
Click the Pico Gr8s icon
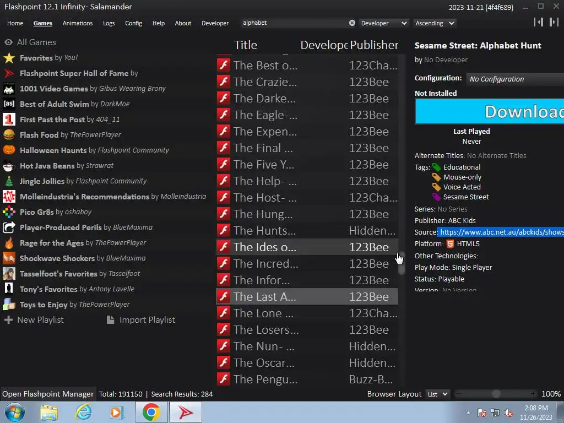[9, 212]
